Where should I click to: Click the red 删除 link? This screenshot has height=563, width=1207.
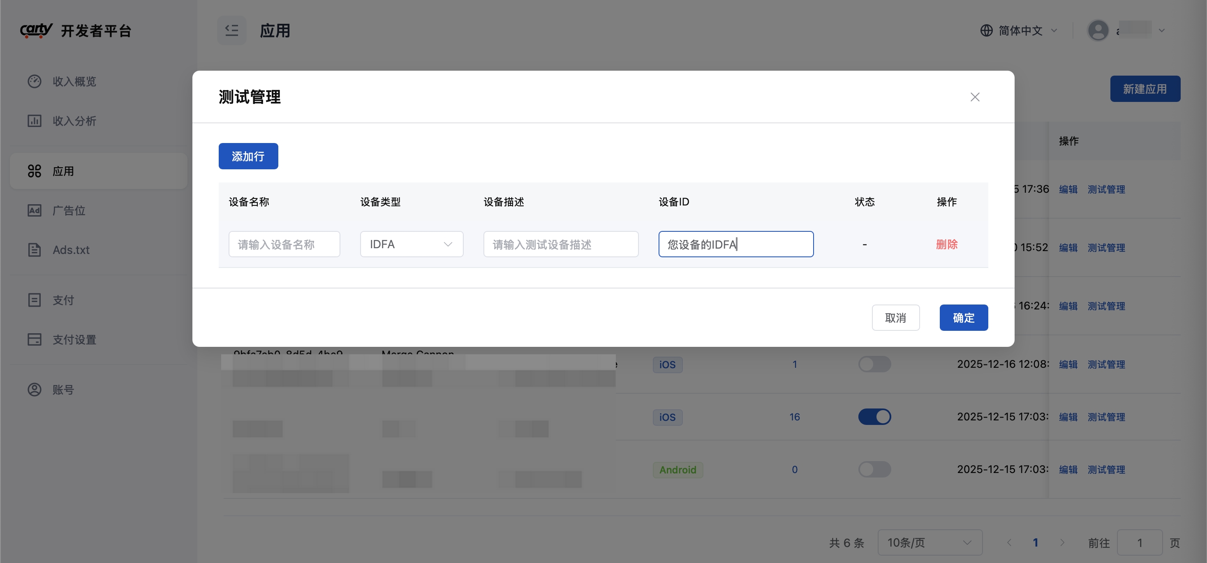pyautogui.click(x=946, y=244)
